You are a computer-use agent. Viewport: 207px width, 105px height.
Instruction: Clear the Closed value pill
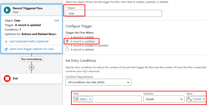pyautogui.click(x=204, y=99)
